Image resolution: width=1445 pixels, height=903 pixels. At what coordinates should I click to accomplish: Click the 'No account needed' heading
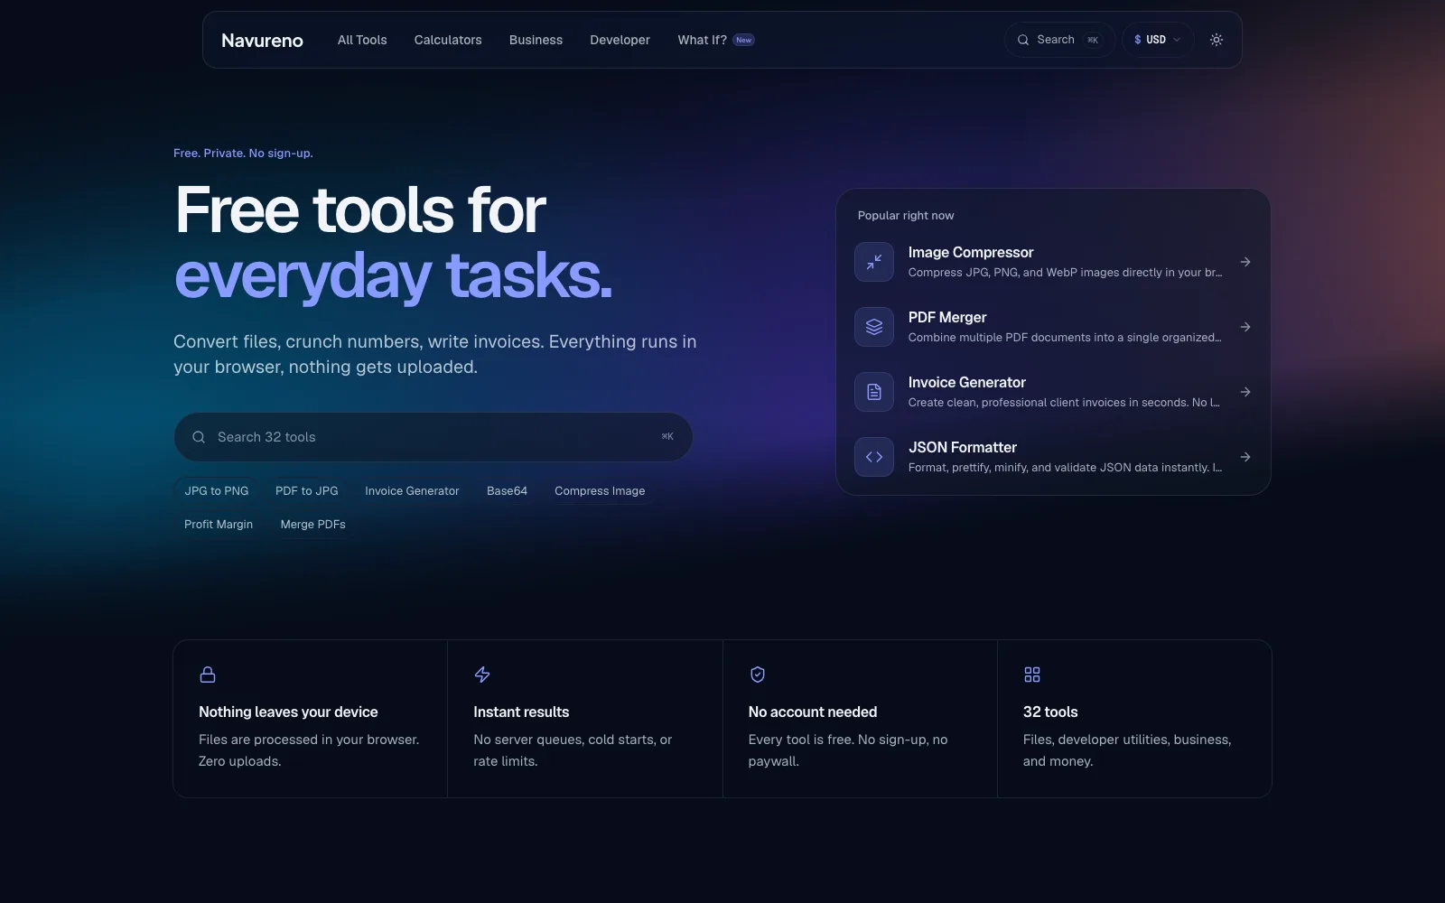[813, 712]
